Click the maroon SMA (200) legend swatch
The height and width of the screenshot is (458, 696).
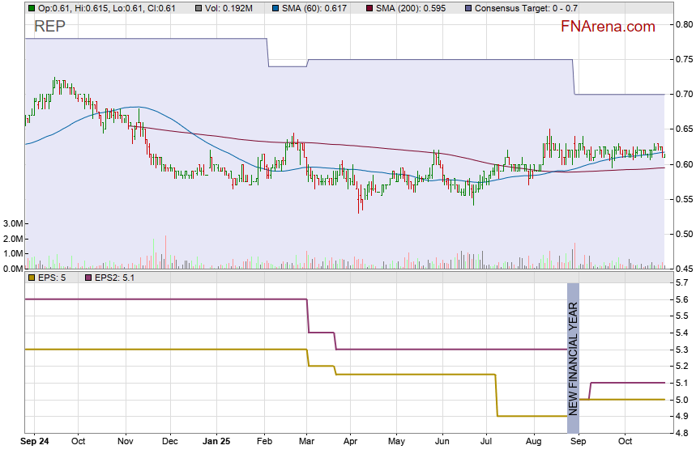coord(370,7)
